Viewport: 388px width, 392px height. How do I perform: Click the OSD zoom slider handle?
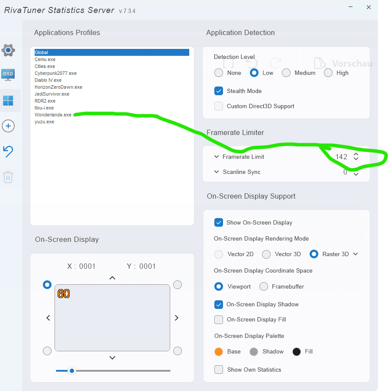tap(72, 370)
